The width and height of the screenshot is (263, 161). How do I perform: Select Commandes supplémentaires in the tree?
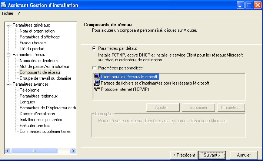pos(45,131)
